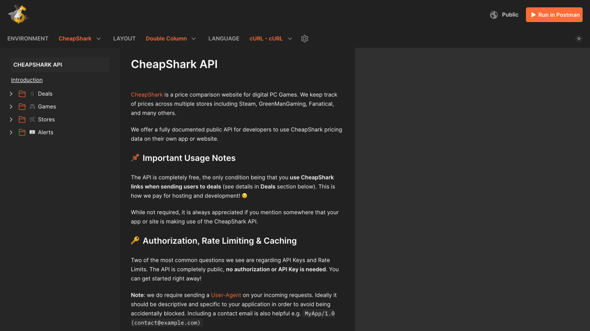Screen dimensions: 590x331
Task: Click the CheapShark logo in the header
Action: (18, 14)
